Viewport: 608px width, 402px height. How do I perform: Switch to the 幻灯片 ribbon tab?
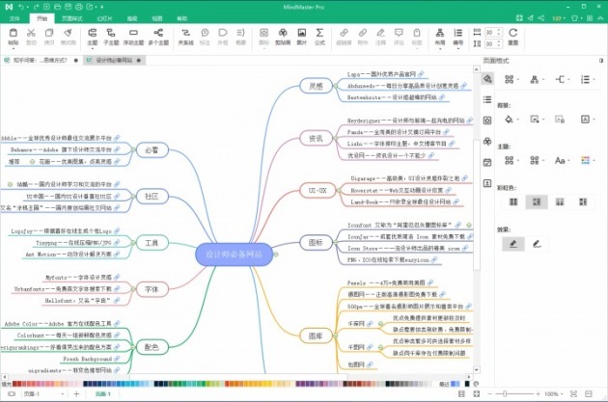(x=104, y=18)
